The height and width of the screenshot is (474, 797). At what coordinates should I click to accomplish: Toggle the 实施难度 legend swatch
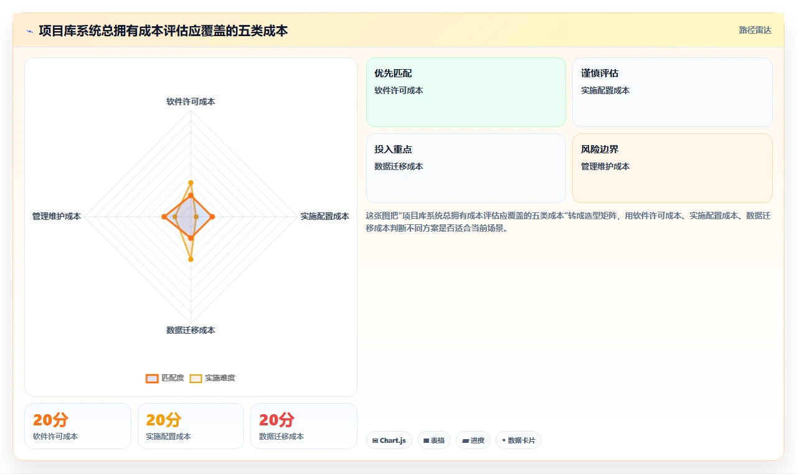[196, 378]
